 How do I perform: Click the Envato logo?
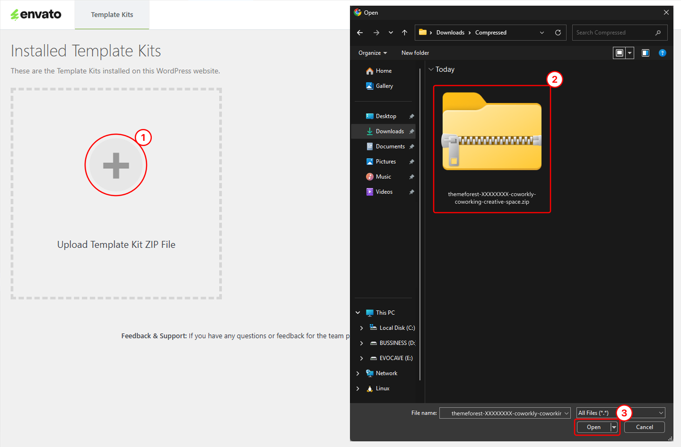36,15
